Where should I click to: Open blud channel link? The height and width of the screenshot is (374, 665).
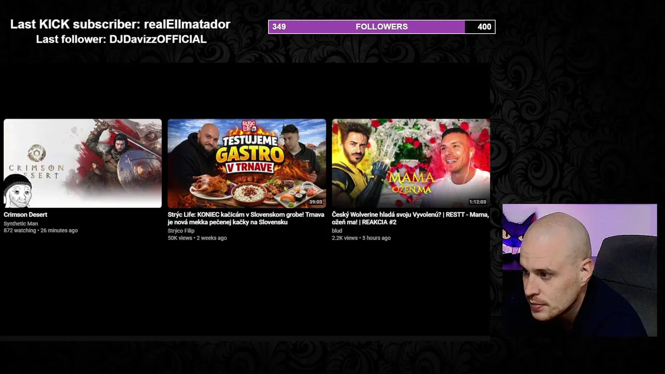(x=337, y=231)
